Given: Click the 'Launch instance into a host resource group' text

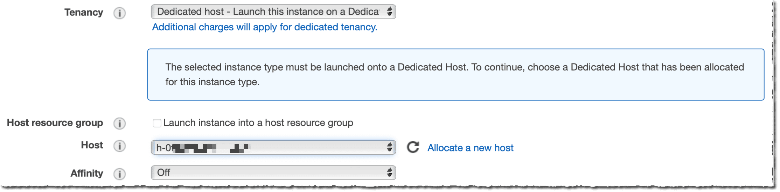Looking at the screenshot, I should (258, 123).
